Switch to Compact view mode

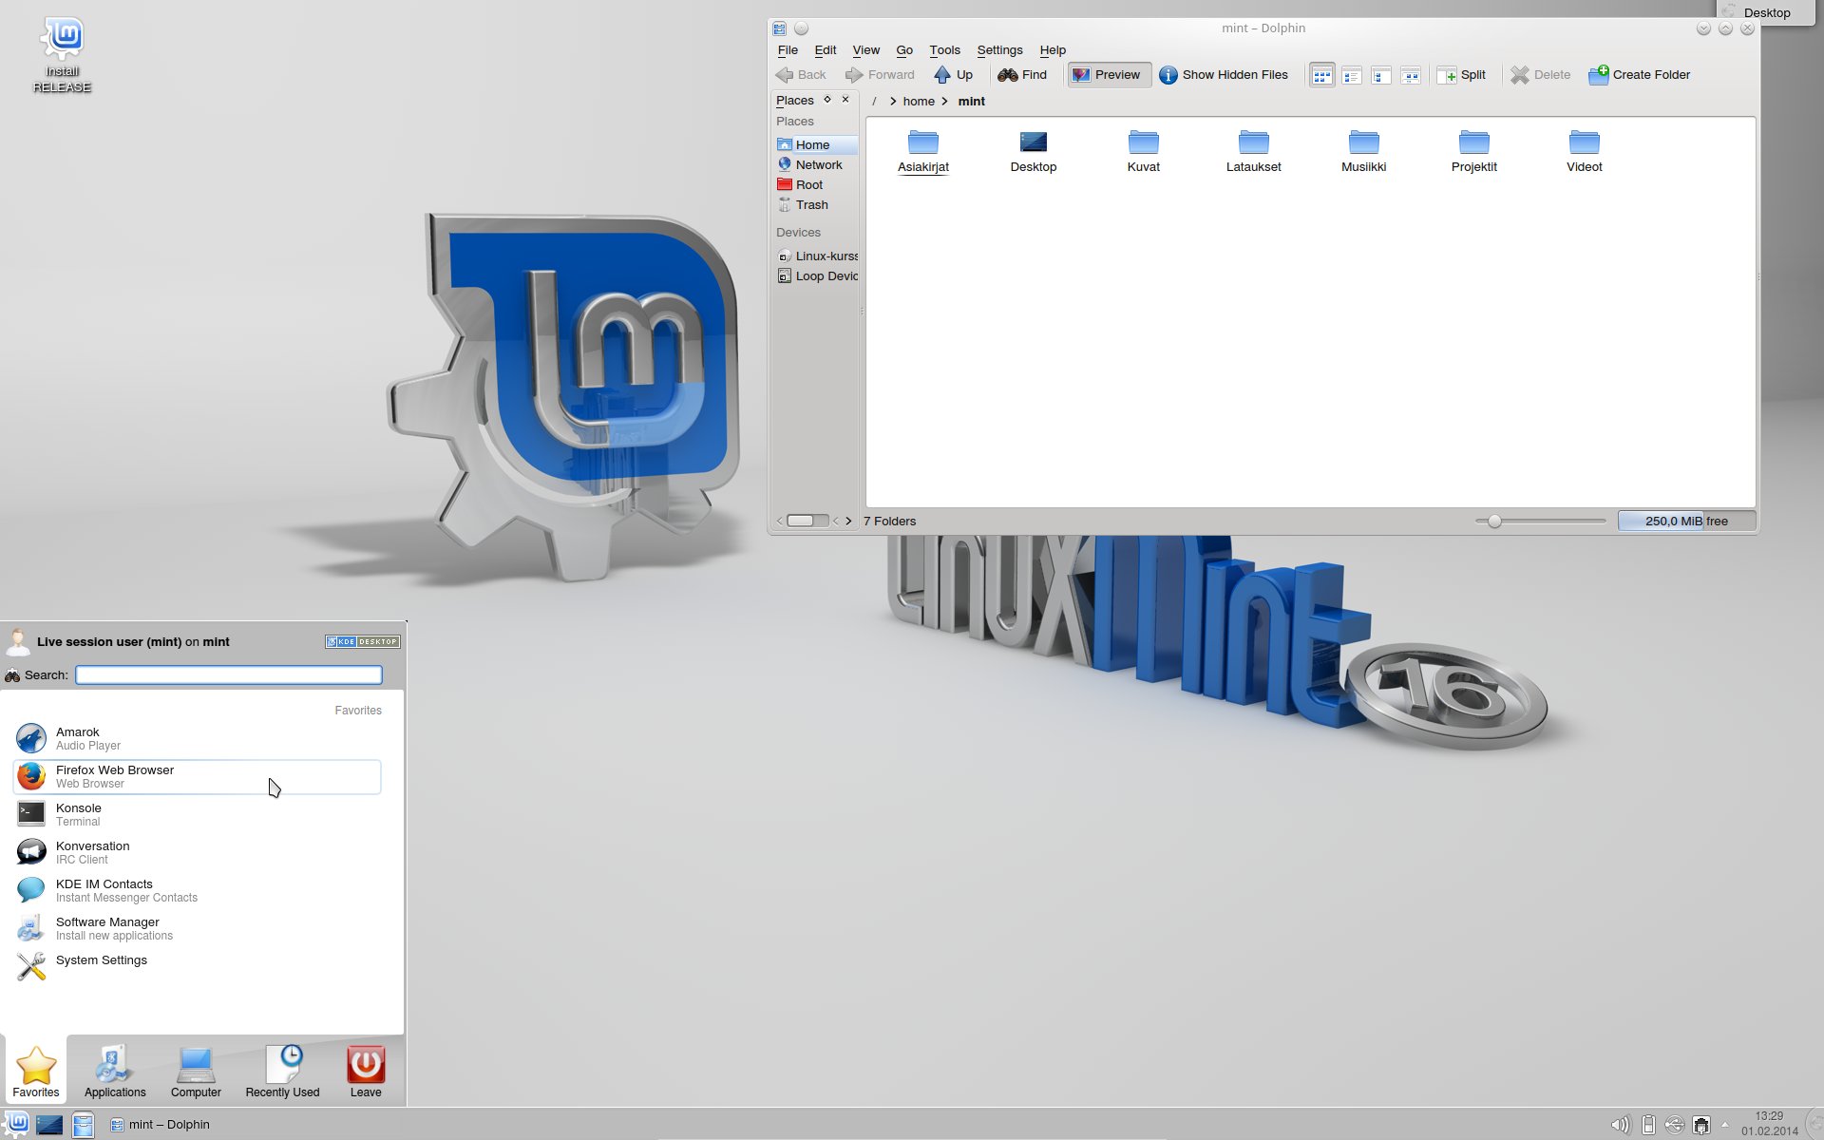click(1352, 75)
